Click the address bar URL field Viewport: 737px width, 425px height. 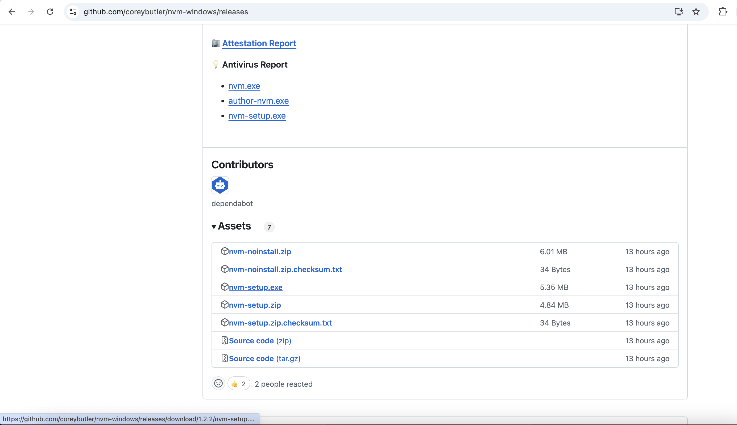click(x=350, y=12)
